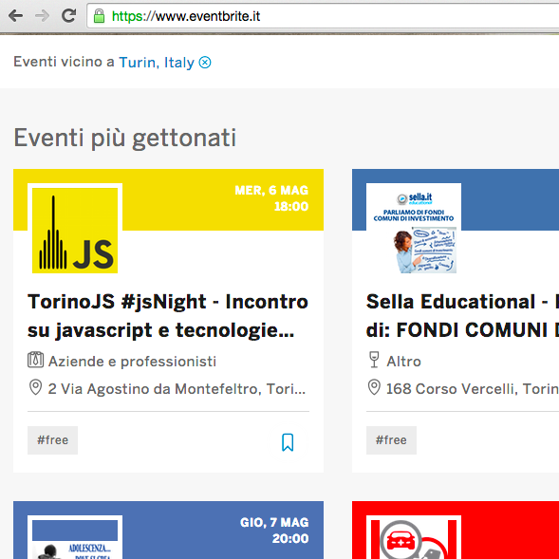Open the Adolescenza event thumbnail

[75, 537]
